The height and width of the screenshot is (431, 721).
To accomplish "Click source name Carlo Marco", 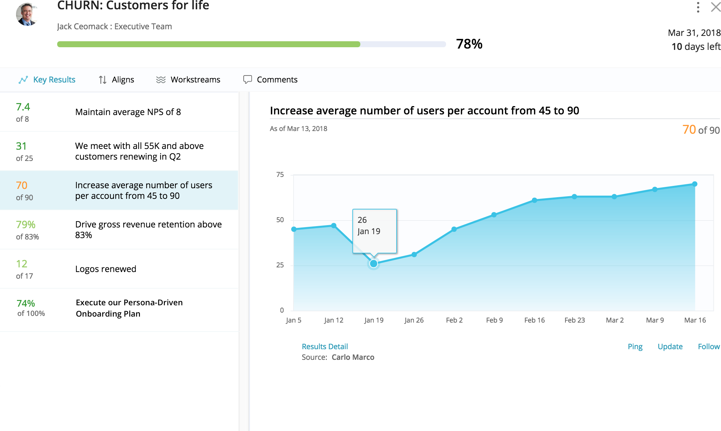I will pyautogui.click(x=353, y=357).
